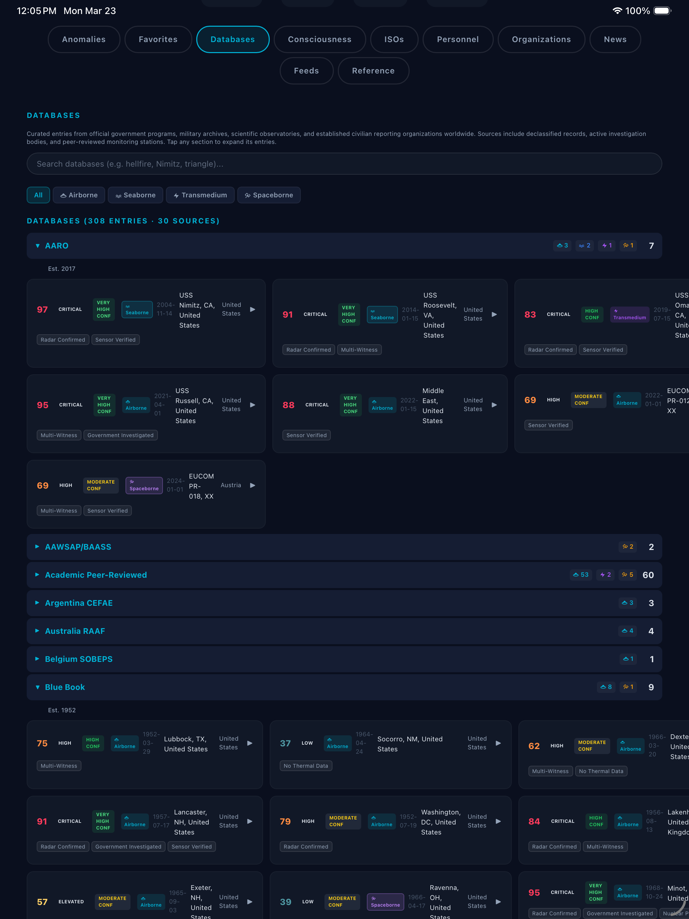Viewport: 689px width, 919px height.
Task: Click the airborne count badge in AARO header
Action: click(562, 245)
